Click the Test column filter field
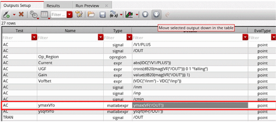This screenshot has width=276, height=122. tap(17, 38)
